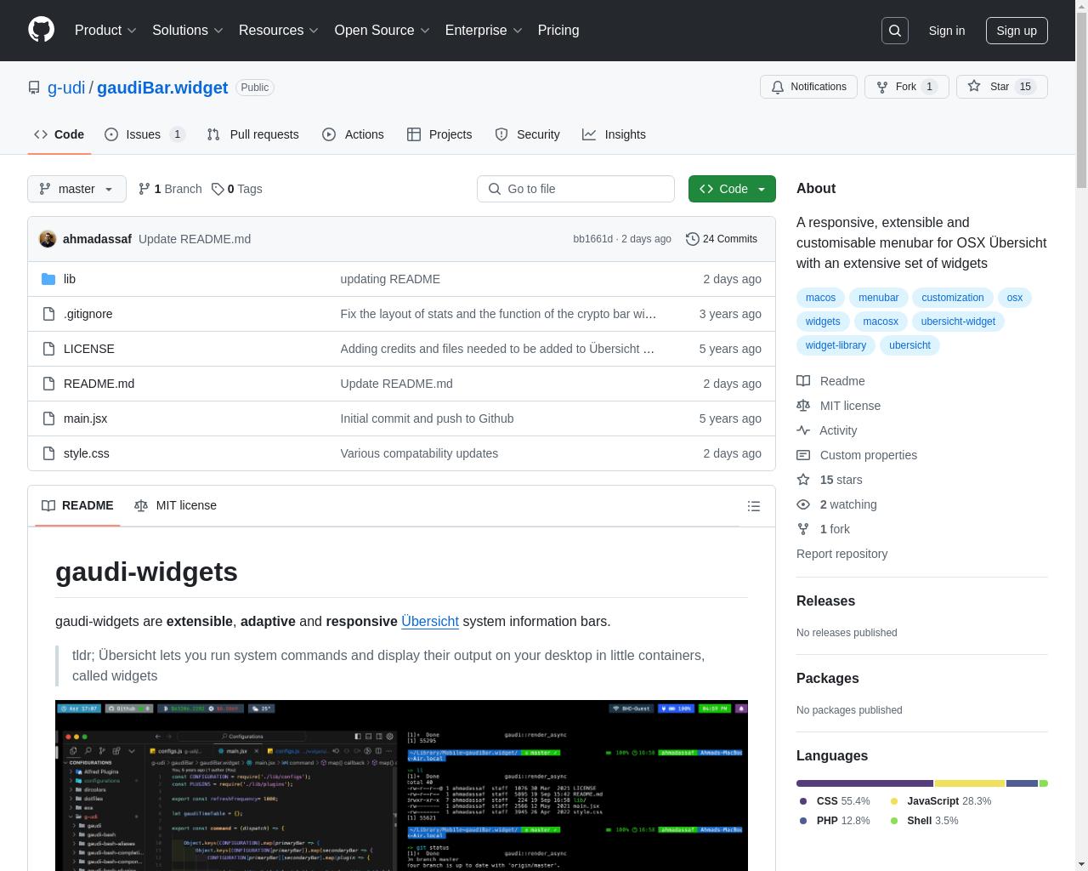Open the GitHub logo homepage

coord(41,30)
